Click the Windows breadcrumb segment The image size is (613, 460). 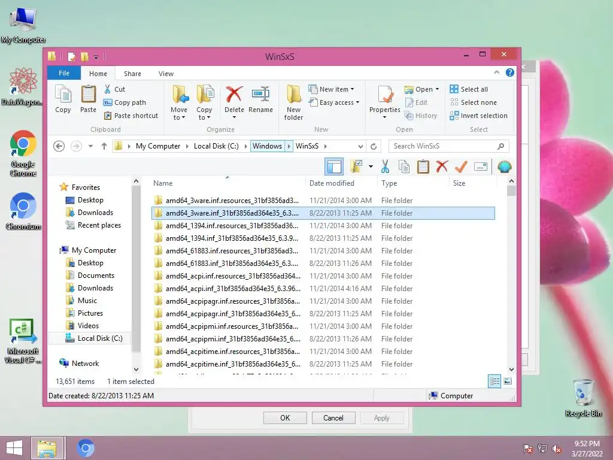pyautogui.click(x=268, y=146)
